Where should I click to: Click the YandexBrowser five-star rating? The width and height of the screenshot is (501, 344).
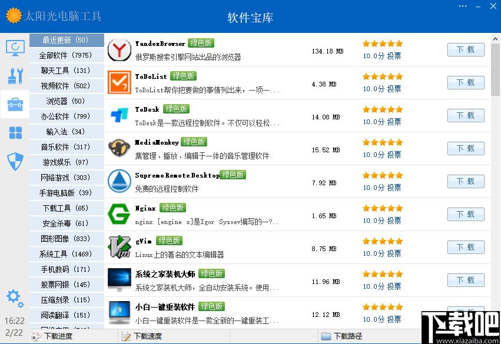[x=383, y=44]
